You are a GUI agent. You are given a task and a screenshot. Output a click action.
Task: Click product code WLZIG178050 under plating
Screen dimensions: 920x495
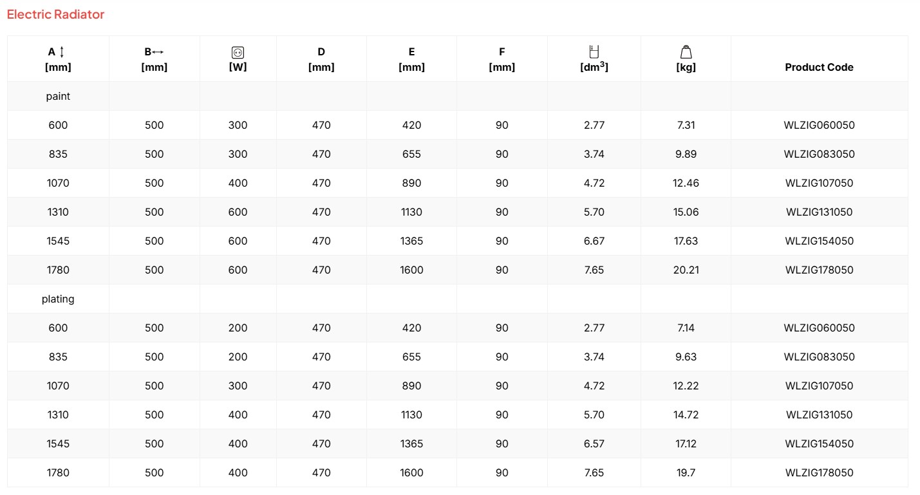pyautogui.click(x=819, y=472)
